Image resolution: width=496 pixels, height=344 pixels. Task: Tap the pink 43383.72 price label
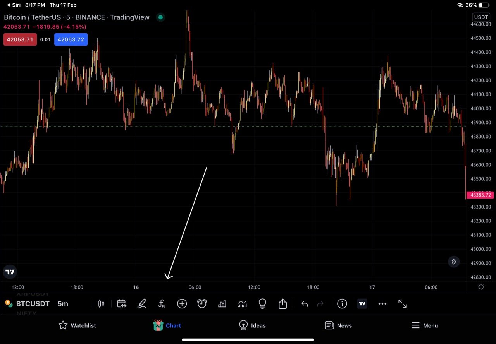point(480,195)
